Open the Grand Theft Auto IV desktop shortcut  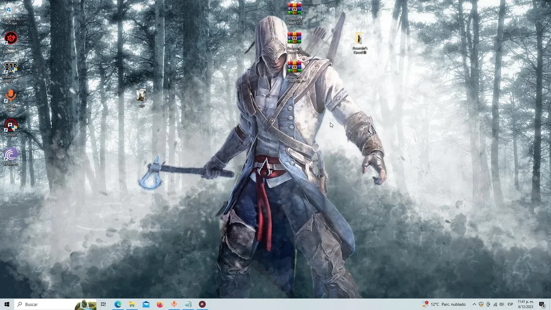coord(11,72)
